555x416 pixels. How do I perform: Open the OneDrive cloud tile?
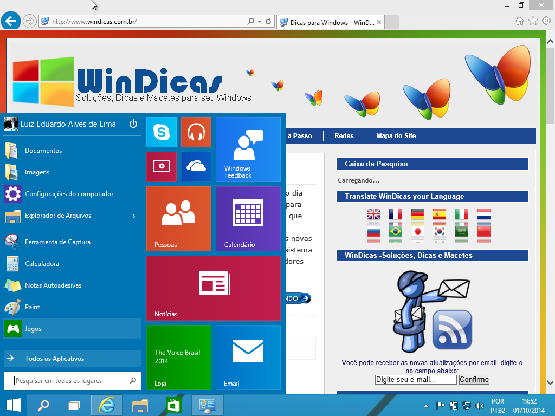[x=196, y=167]
